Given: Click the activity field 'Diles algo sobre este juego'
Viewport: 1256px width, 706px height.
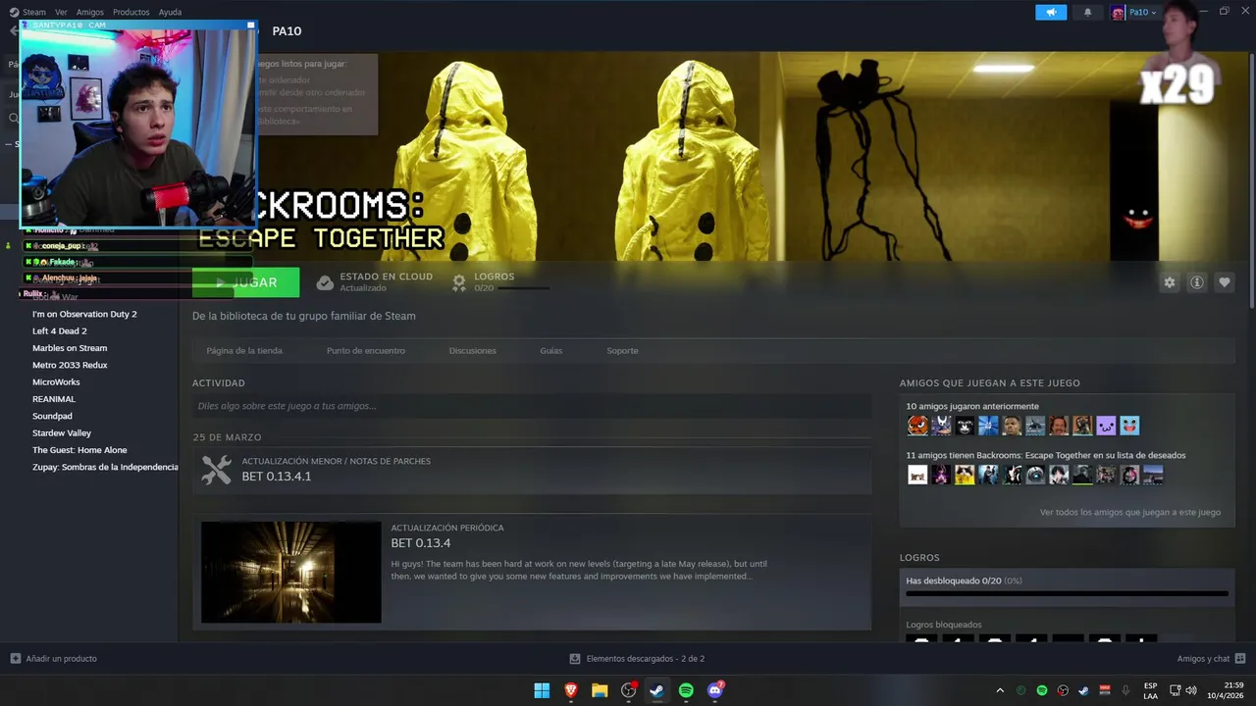Looking at the screenshot, I should click(x=532, y=406).
